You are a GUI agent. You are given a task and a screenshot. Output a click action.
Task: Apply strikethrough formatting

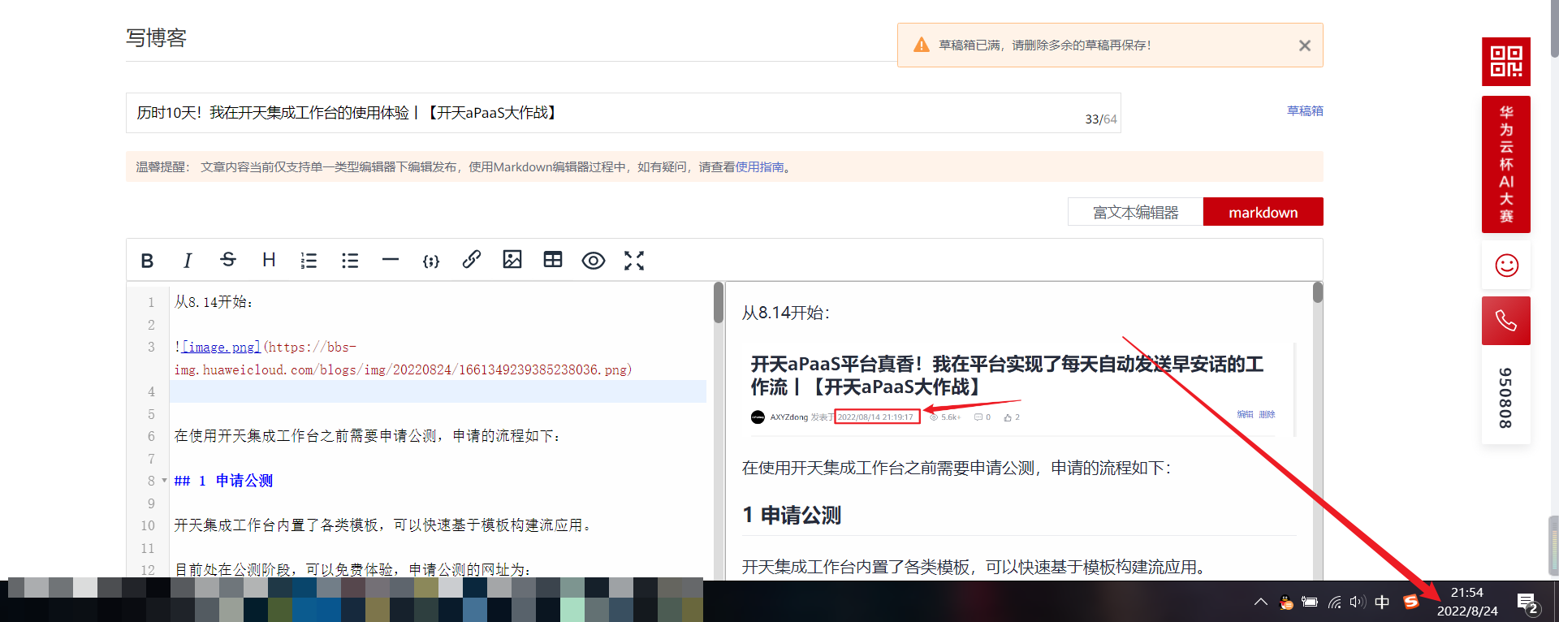[228, 260]
